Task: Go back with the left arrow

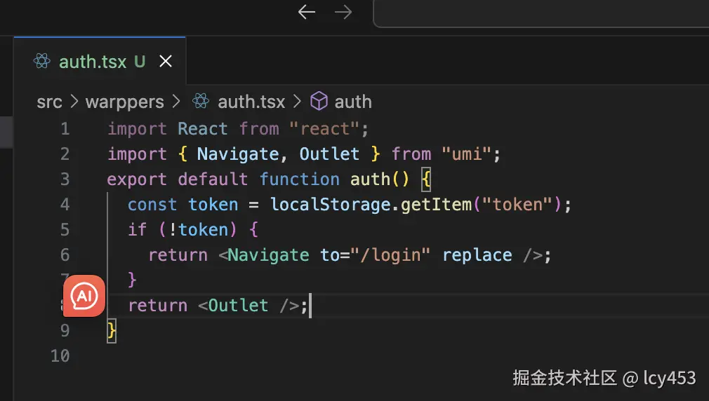Action: 307,13
